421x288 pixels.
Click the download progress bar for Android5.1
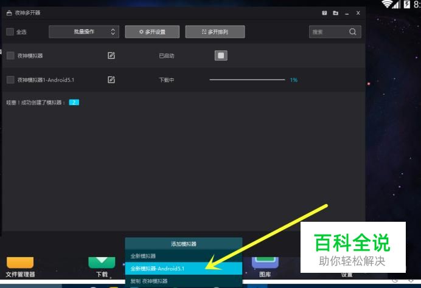point(247,80)
